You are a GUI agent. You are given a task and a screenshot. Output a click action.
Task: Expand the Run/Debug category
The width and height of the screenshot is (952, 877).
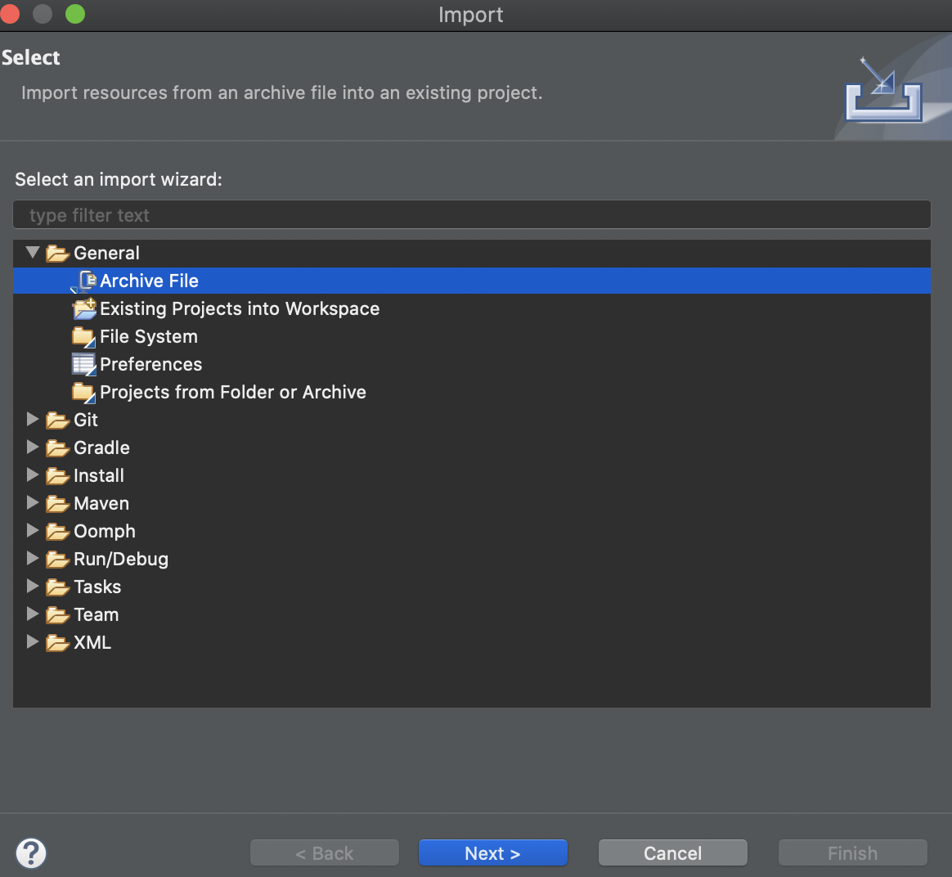click(x=33, y=559)
